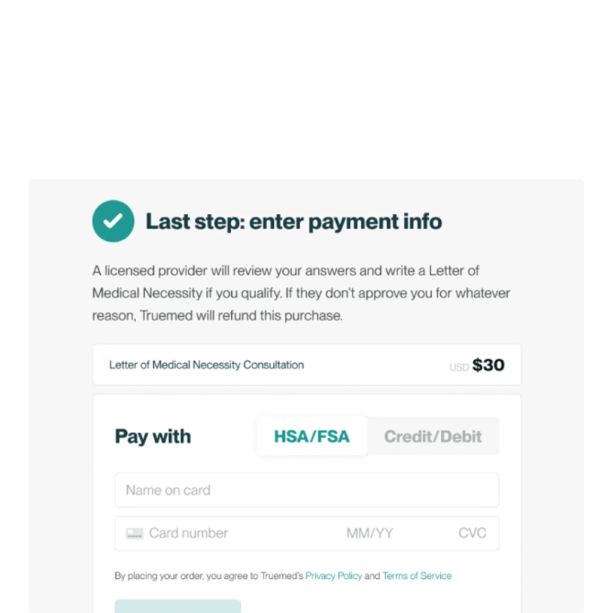Click the "By placing your order" agreement text
The image size is (613, 613).
(x=209, y=576)
